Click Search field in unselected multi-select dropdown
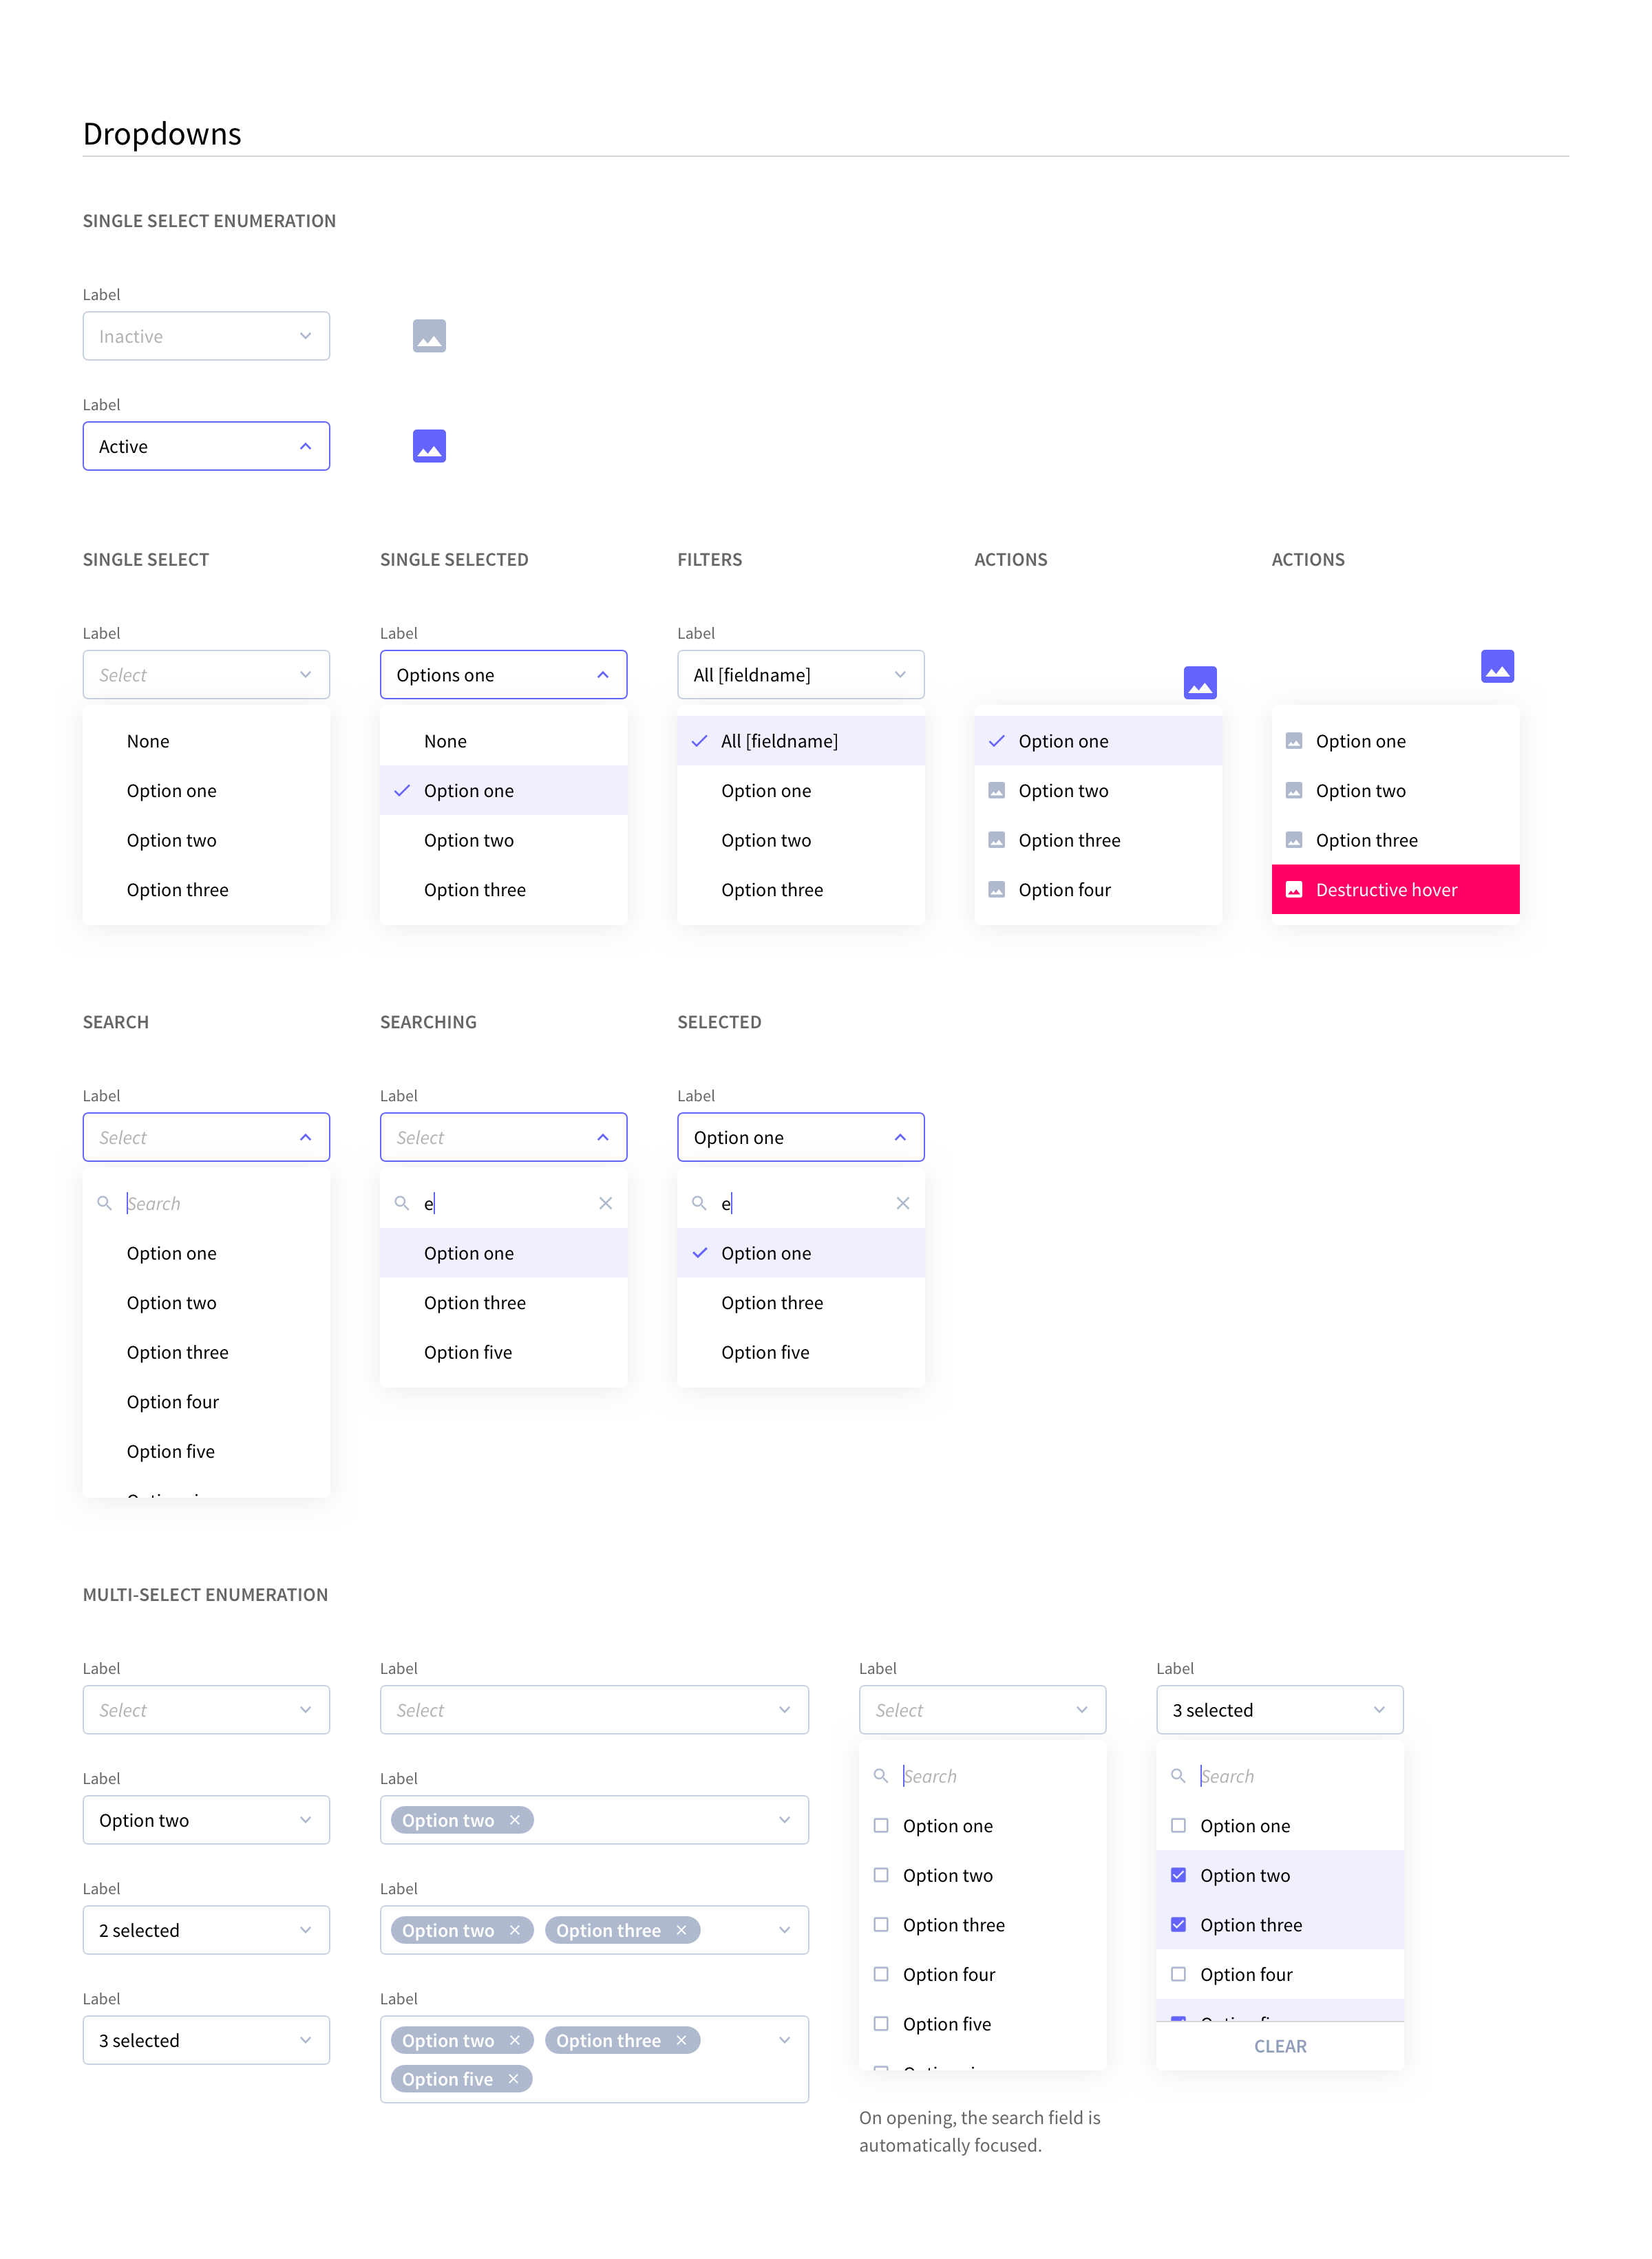 click(982, 1776)
